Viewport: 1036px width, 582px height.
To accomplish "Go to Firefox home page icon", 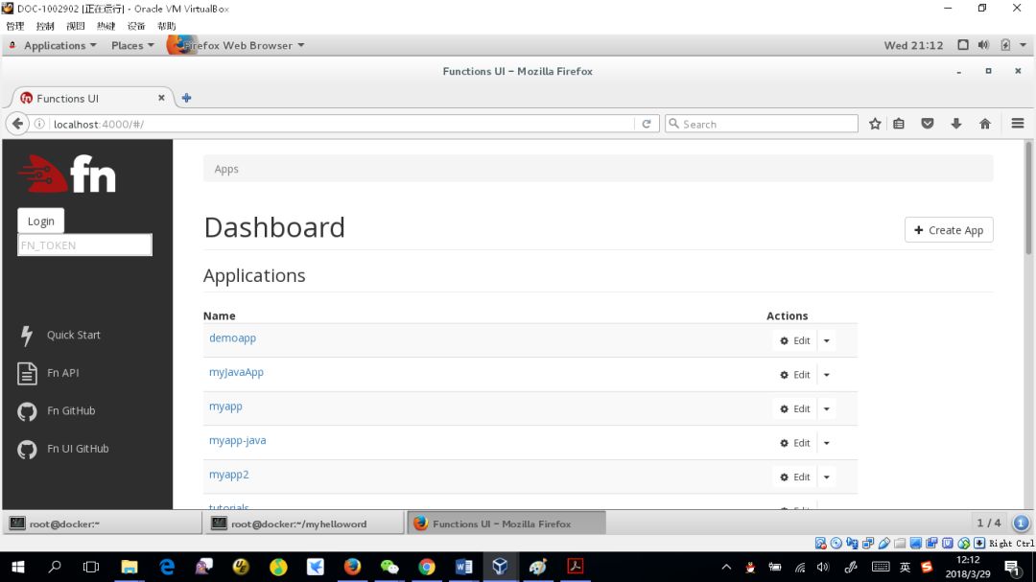I will click(x=985, y=124).
